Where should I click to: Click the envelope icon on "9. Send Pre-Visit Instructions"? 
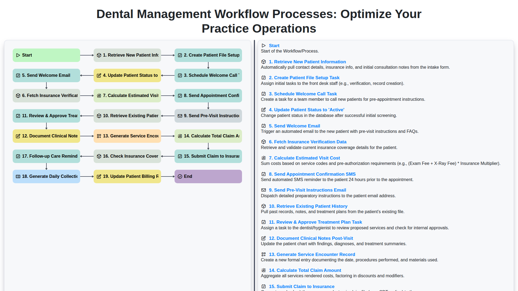click(180, 116)
